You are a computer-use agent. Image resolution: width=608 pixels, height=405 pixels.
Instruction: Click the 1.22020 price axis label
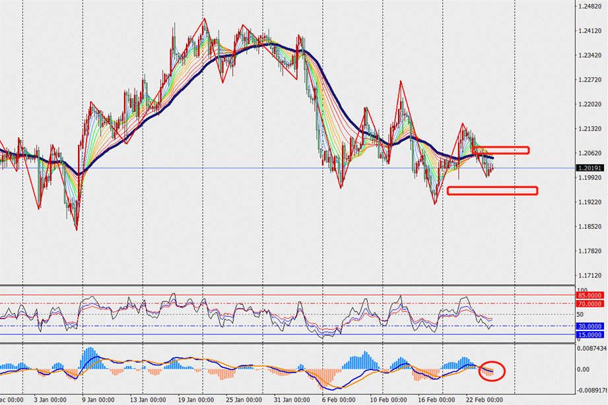590,104
